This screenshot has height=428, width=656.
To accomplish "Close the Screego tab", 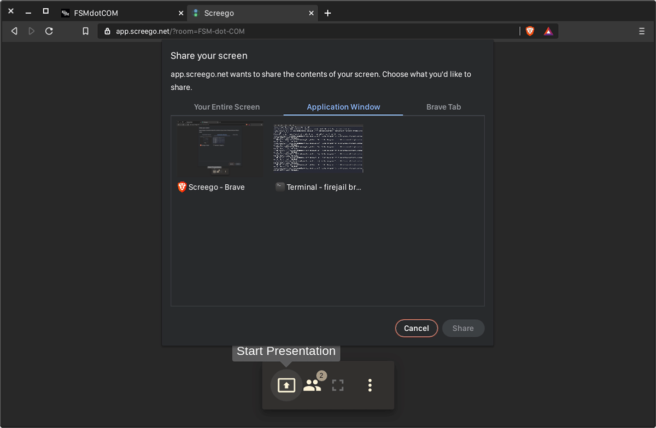I will pyautogui.click(x=312, y=13).
